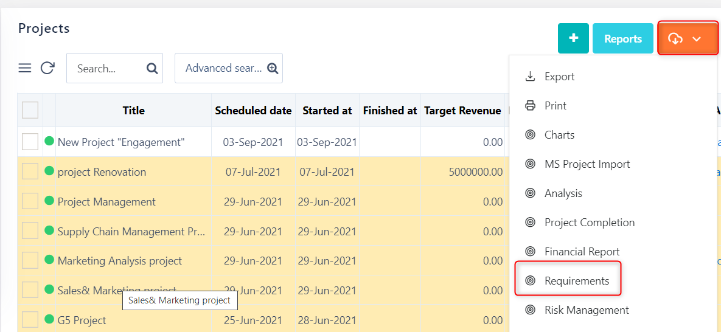Toggle the orange cloud download dropdown button

click(688, 38)
